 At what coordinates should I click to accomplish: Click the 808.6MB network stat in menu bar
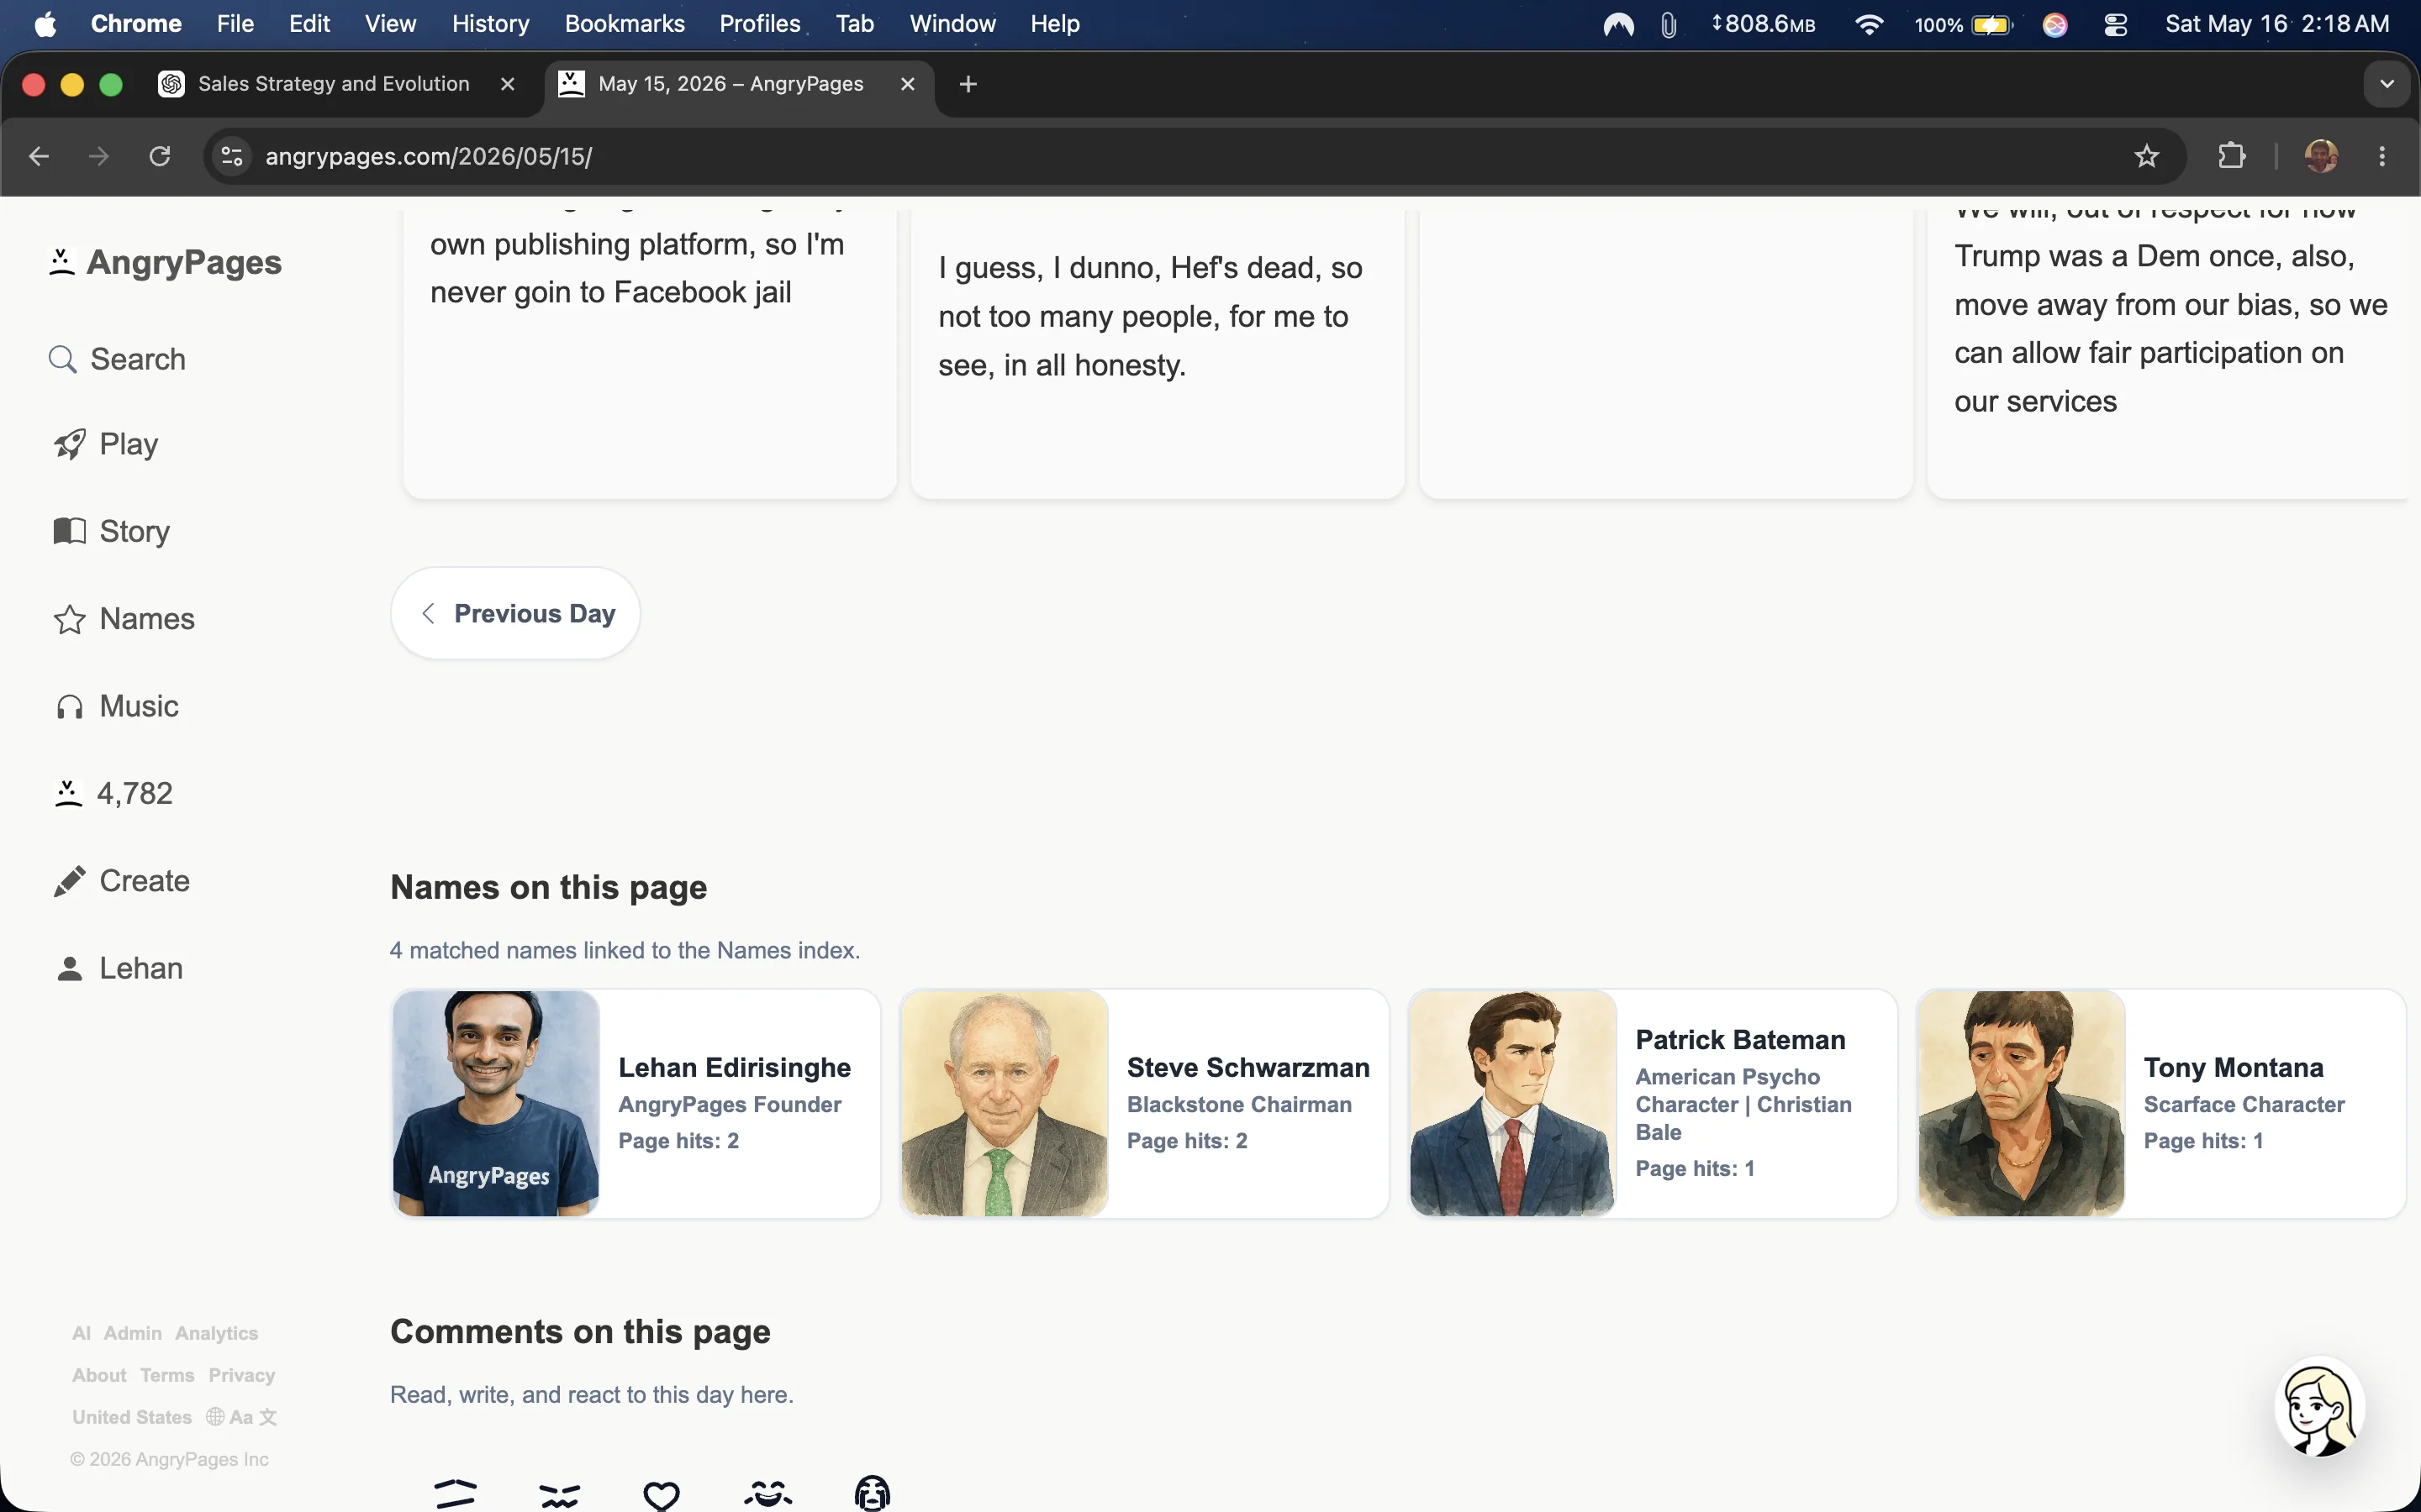point(1763,24)
